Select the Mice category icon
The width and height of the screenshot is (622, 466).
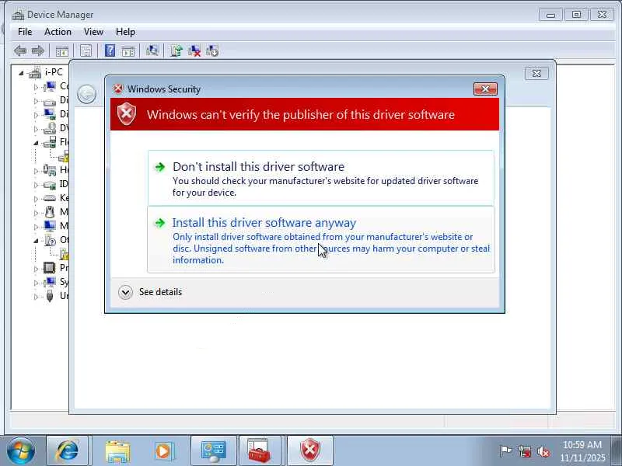coord(50,212)
